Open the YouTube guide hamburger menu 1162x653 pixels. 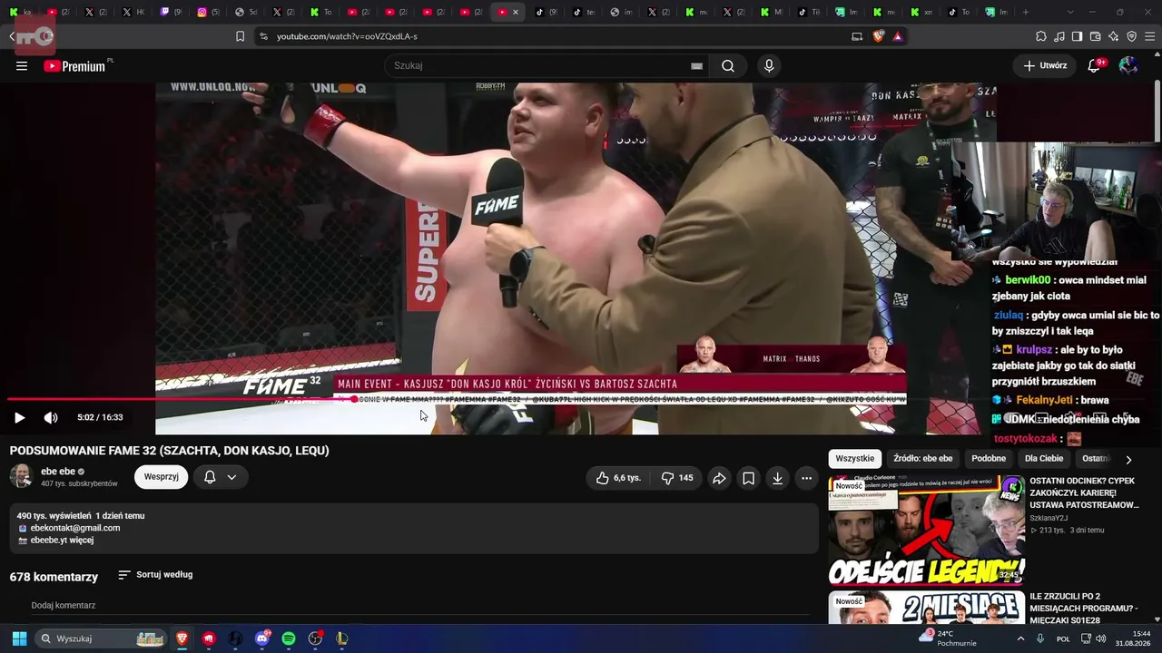22,65
